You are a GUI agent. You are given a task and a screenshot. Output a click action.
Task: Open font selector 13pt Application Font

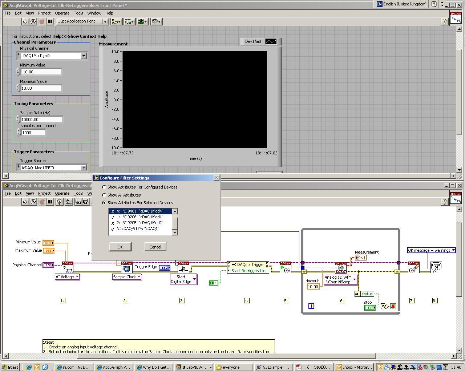click(82, 21)
